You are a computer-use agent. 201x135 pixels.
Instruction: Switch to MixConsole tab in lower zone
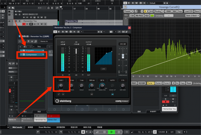tap(17, 127)
